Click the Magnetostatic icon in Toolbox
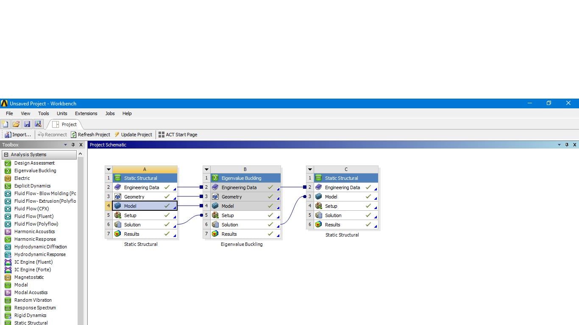 pos(8,277)
